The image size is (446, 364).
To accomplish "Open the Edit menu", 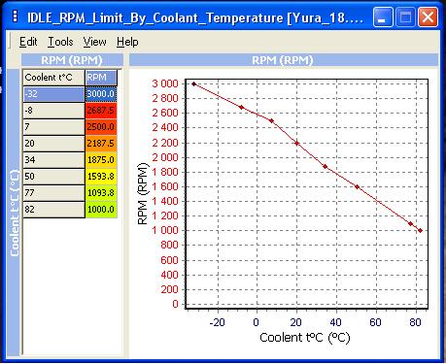I will (28, 42).
